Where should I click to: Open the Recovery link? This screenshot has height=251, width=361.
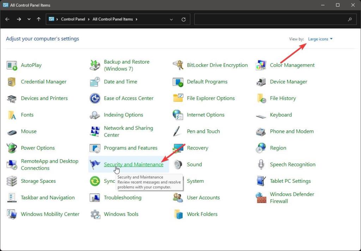click(x=197, y=148)
